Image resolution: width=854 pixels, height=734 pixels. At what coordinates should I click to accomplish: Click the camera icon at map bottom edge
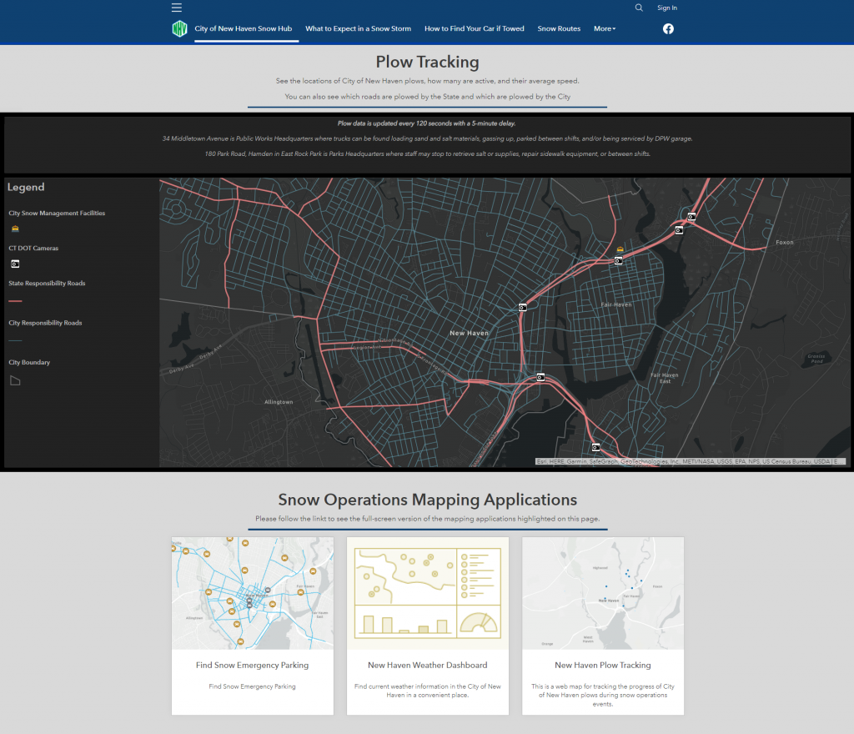click(x=595, y=448)
